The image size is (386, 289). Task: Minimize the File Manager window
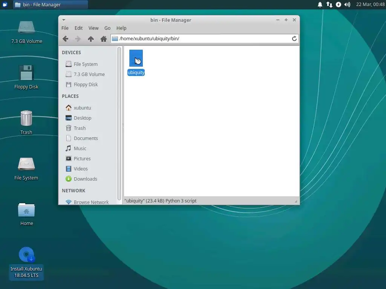(278, 20)
